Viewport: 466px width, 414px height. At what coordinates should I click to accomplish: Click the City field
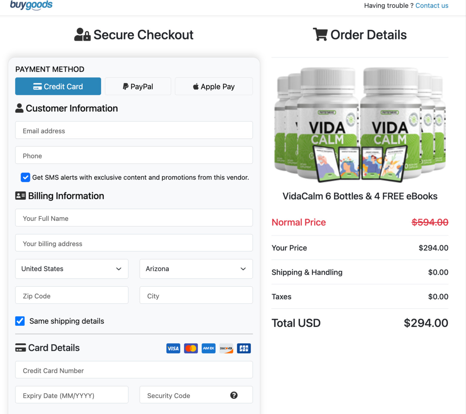pos(196,295)
